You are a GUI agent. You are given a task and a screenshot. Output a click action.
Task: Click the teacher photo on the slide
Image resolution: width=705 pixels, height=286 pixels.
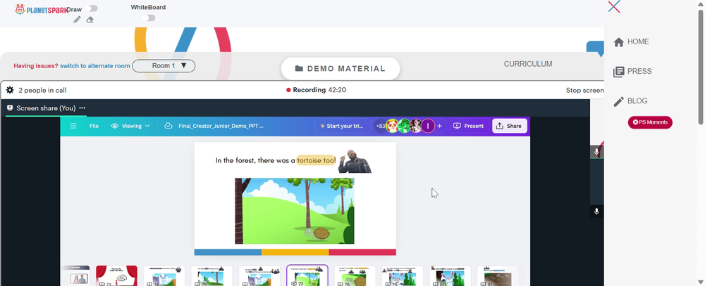[355, 162]
